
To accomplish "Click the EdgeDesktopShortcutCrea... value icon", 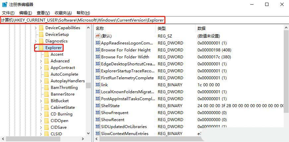I will 98,64.
